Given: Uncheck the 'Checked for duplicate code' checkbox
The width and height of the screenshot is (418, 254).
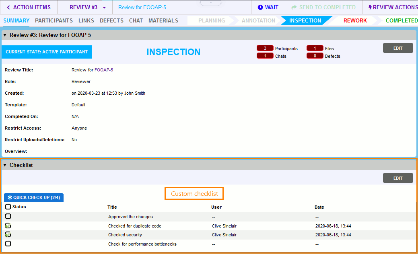Looking at the screenshot, I should click(8, 226).
